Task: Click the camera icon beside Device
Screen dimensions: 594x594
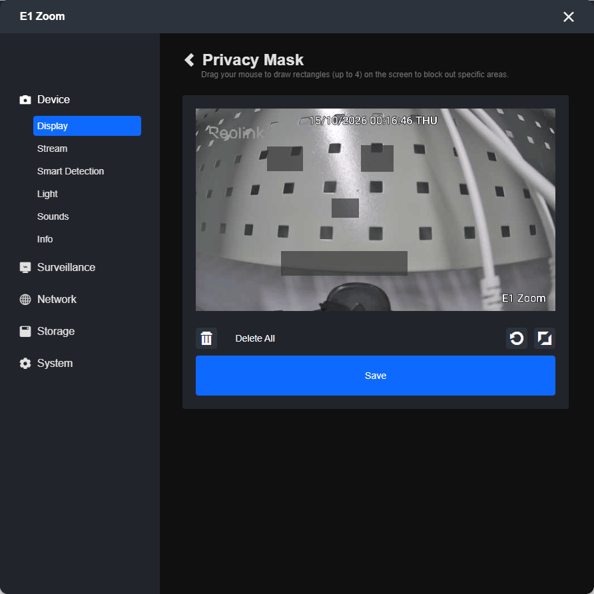Action: click(25, 100)
